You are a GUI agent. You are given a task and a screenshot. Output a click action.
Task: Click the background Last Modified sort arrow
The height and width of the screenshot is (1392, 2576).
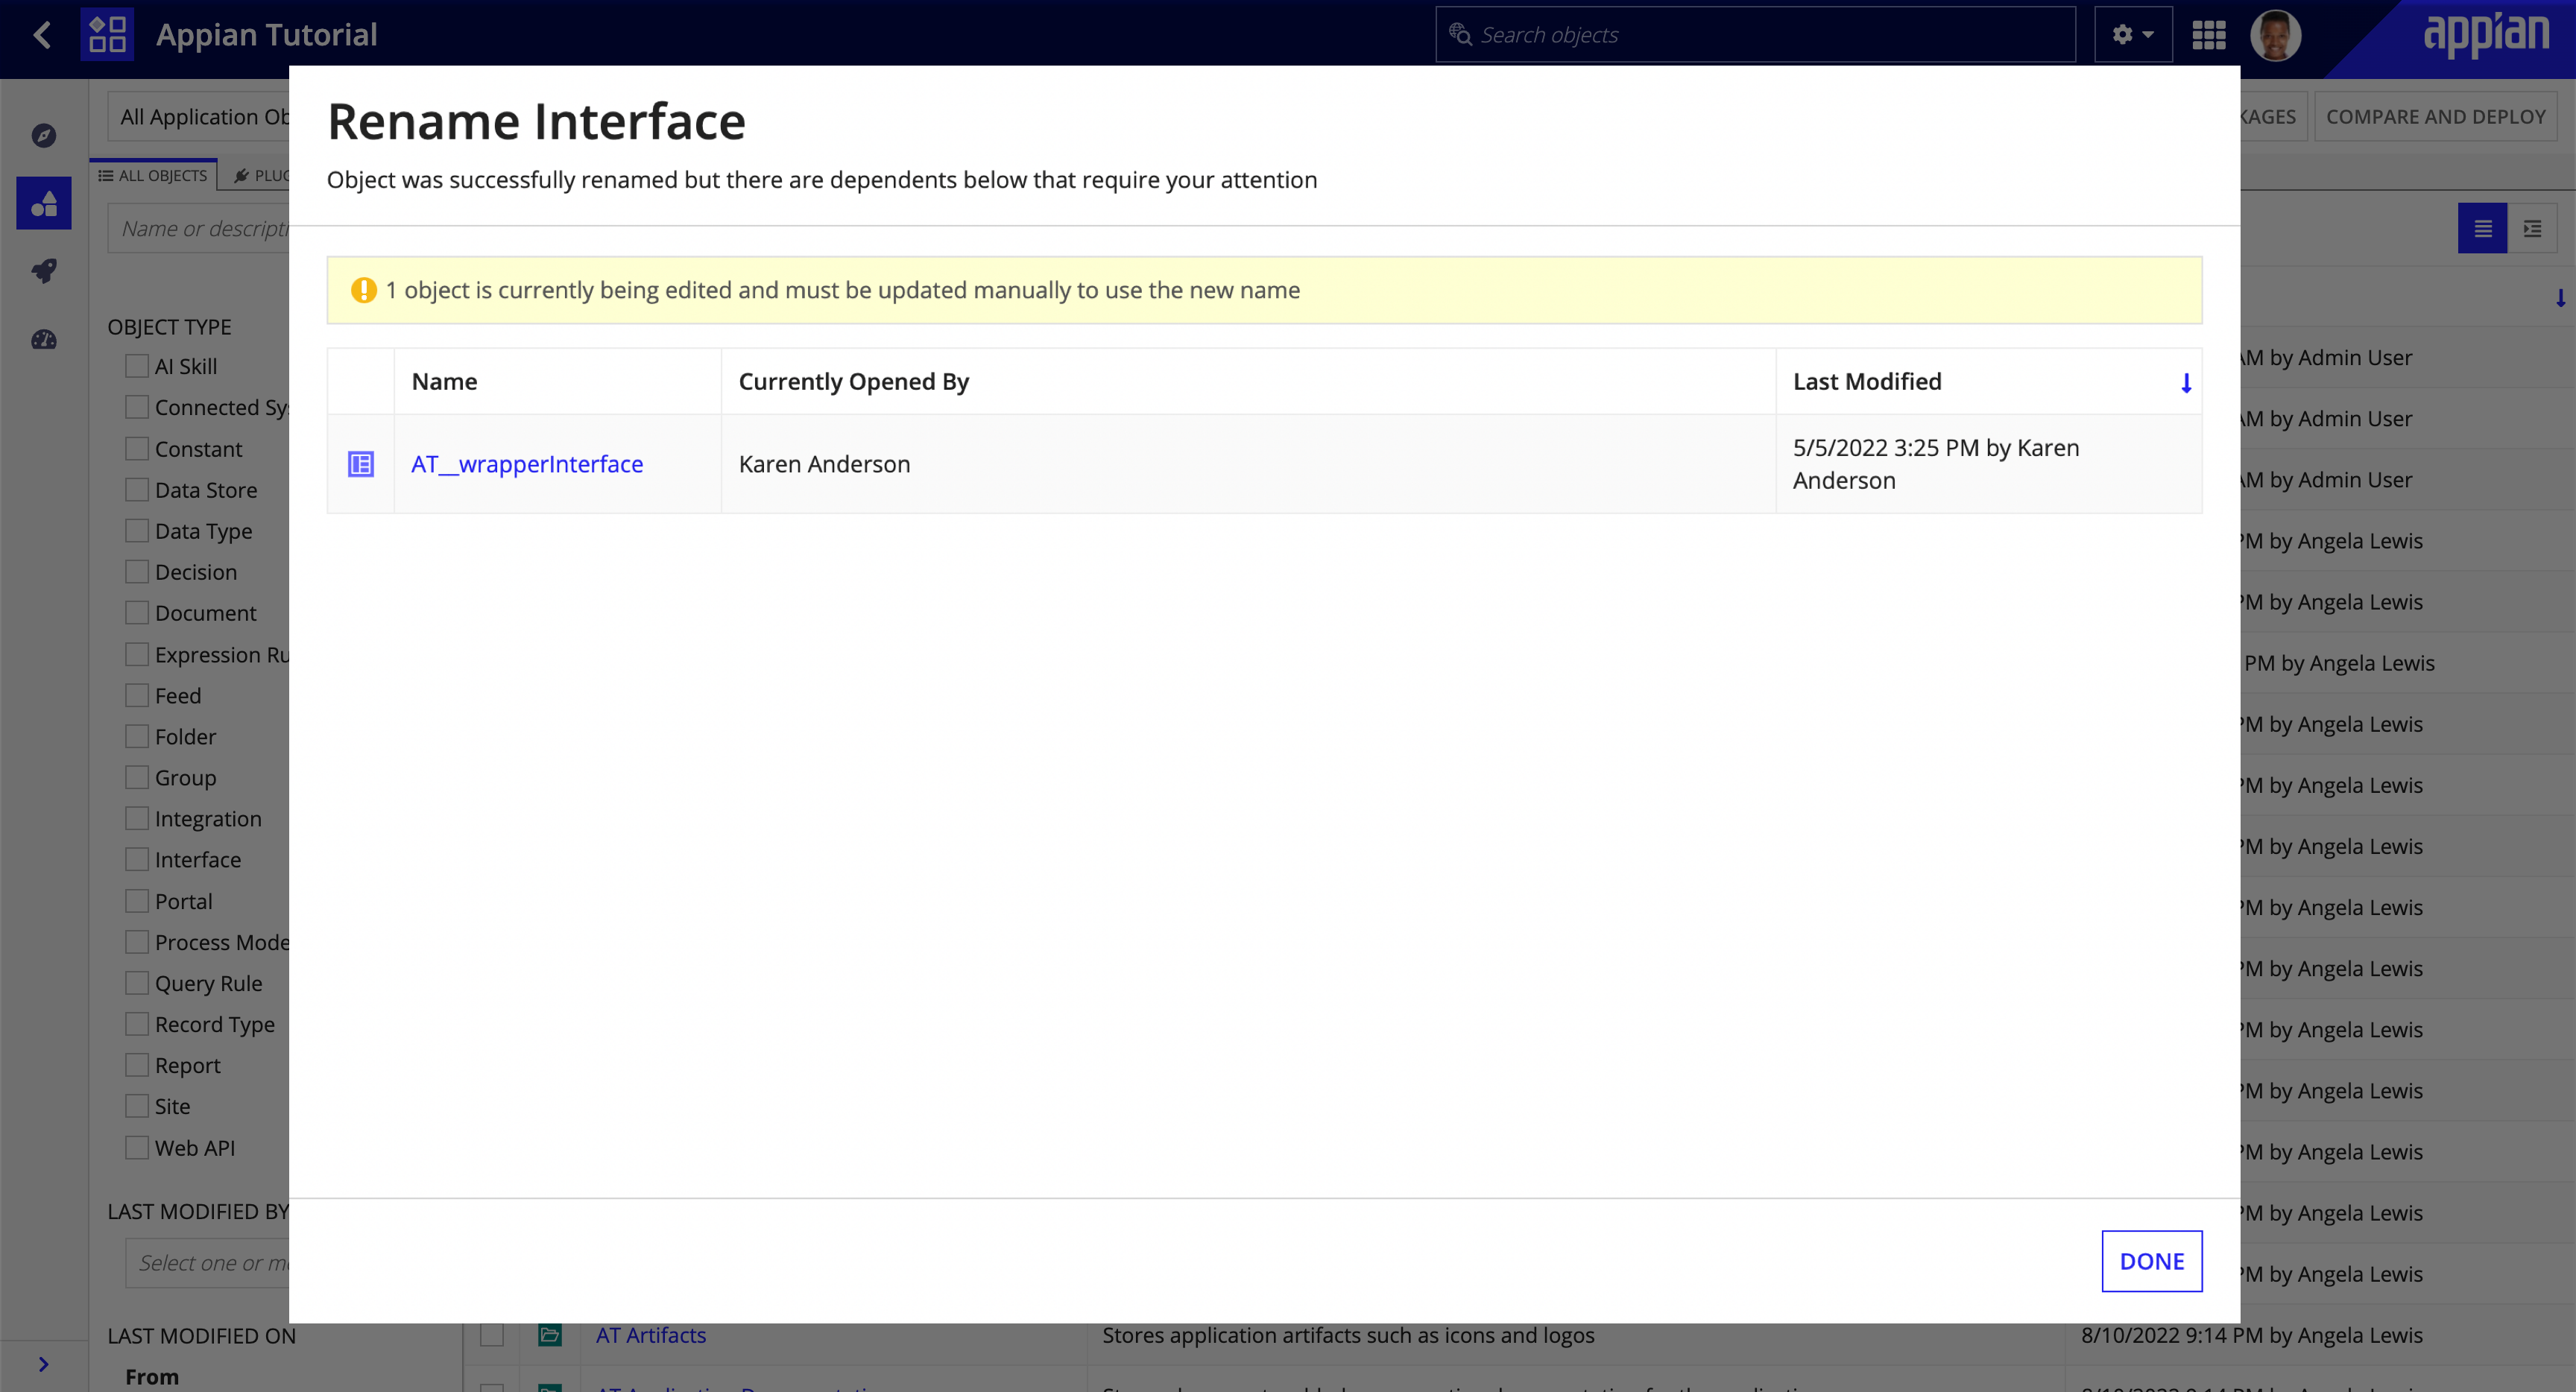[2560, 298]
